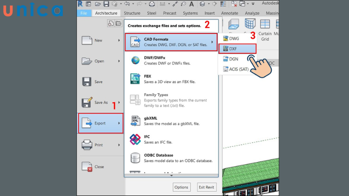Switch to the Structure ribbon tab

[132, 13]
